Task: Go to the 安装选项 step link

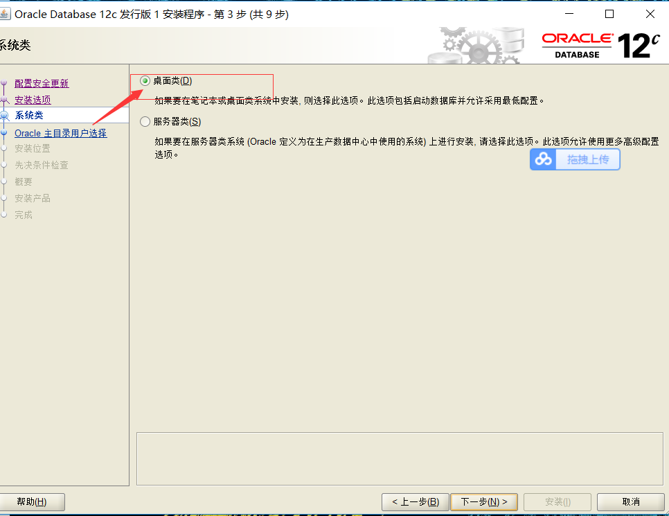Action: (33, 100)
